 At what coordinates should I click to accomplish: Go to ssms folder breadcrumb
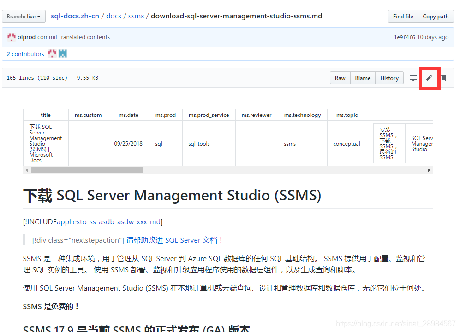(x=136, y=16)
